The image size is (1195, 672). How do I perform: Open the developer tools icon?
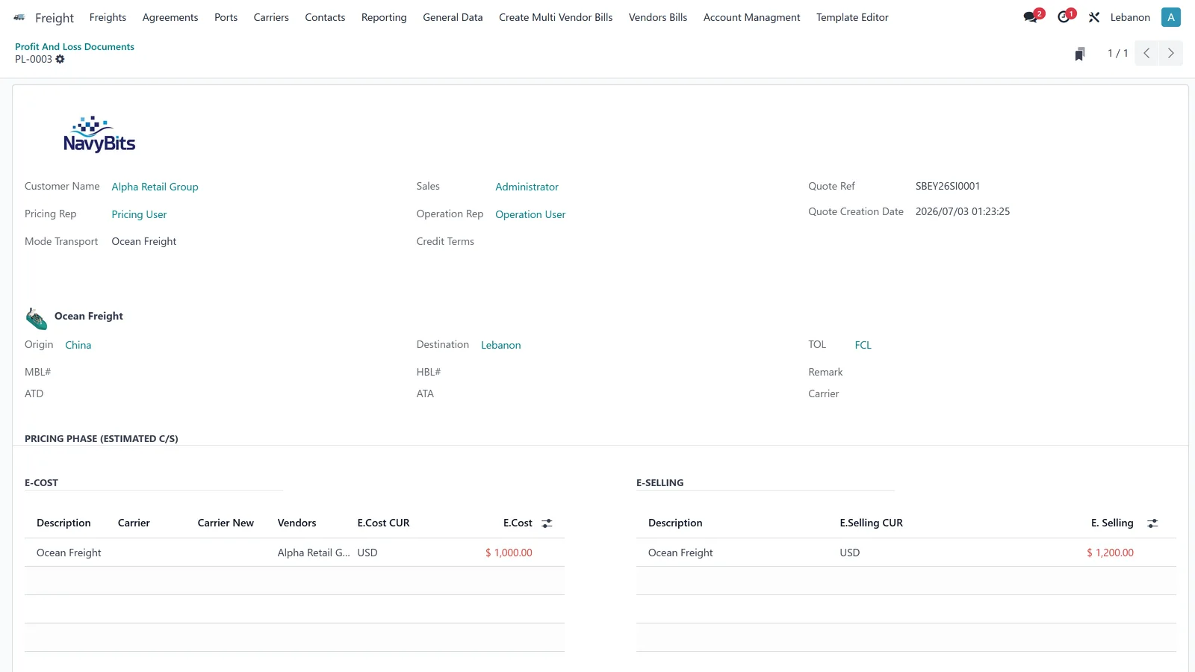coord(1094,17)
